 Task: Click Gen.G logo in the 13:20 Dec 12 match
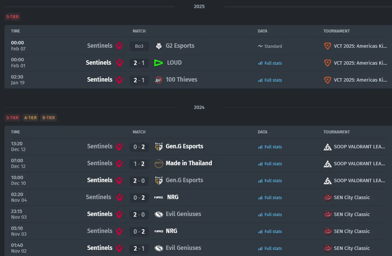159,147
